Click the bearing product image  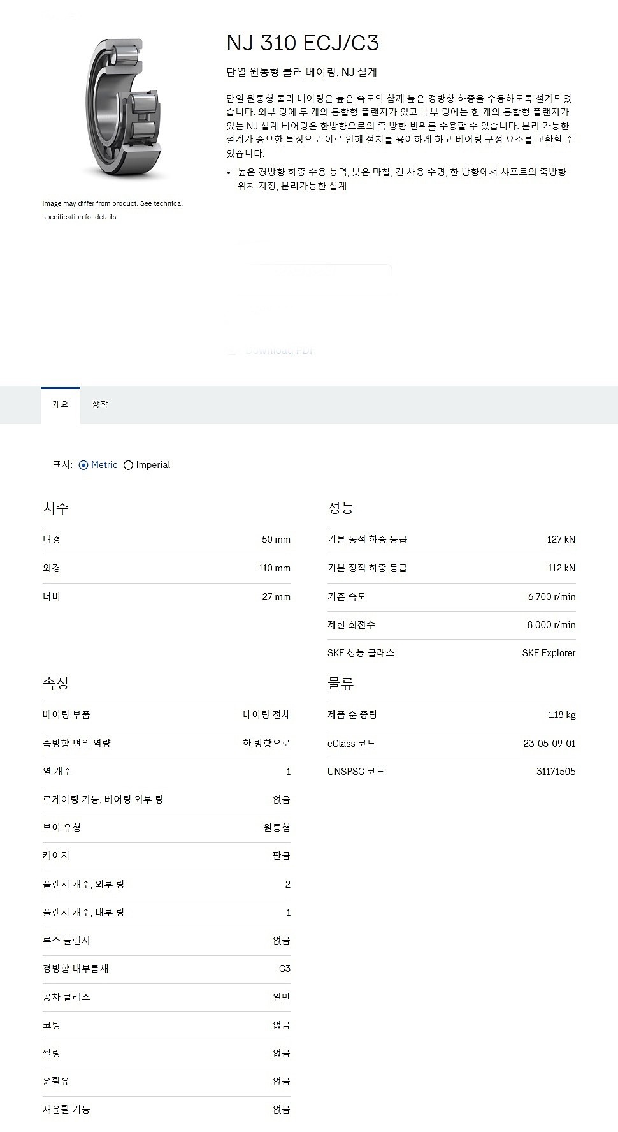pos(122,110)
